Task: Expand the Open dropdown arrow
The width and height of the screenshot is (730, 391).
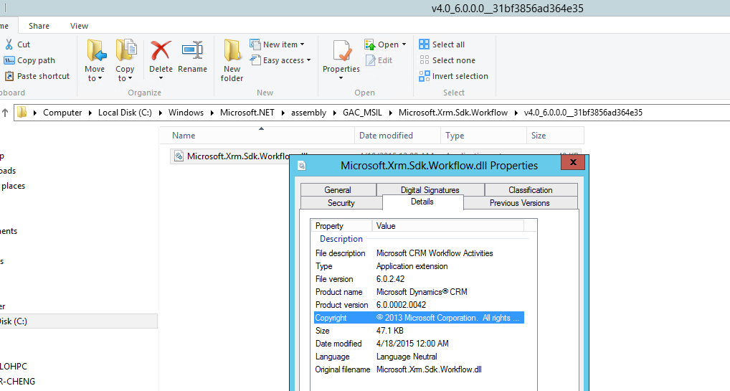Action: point(404,44)
